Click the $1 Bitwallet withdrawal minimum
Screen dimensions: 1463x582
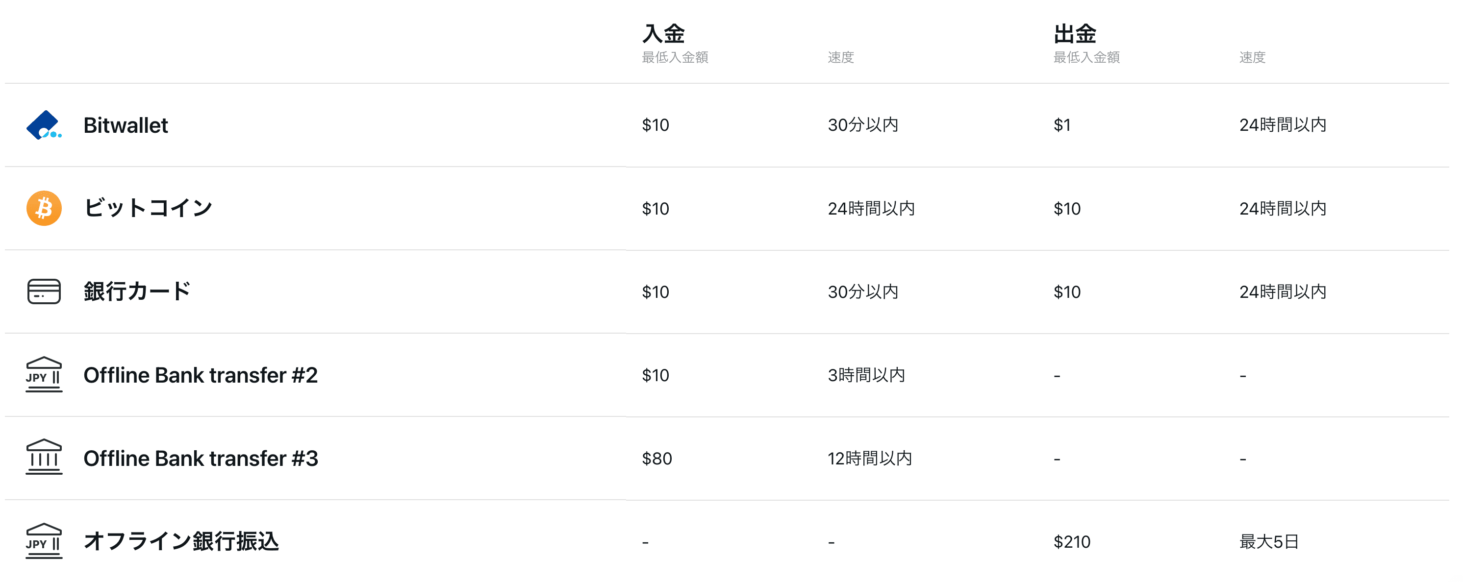pos(1062,125)
